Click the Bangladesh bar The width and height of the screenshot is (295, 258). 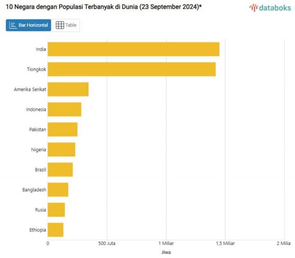pos(58,190)
